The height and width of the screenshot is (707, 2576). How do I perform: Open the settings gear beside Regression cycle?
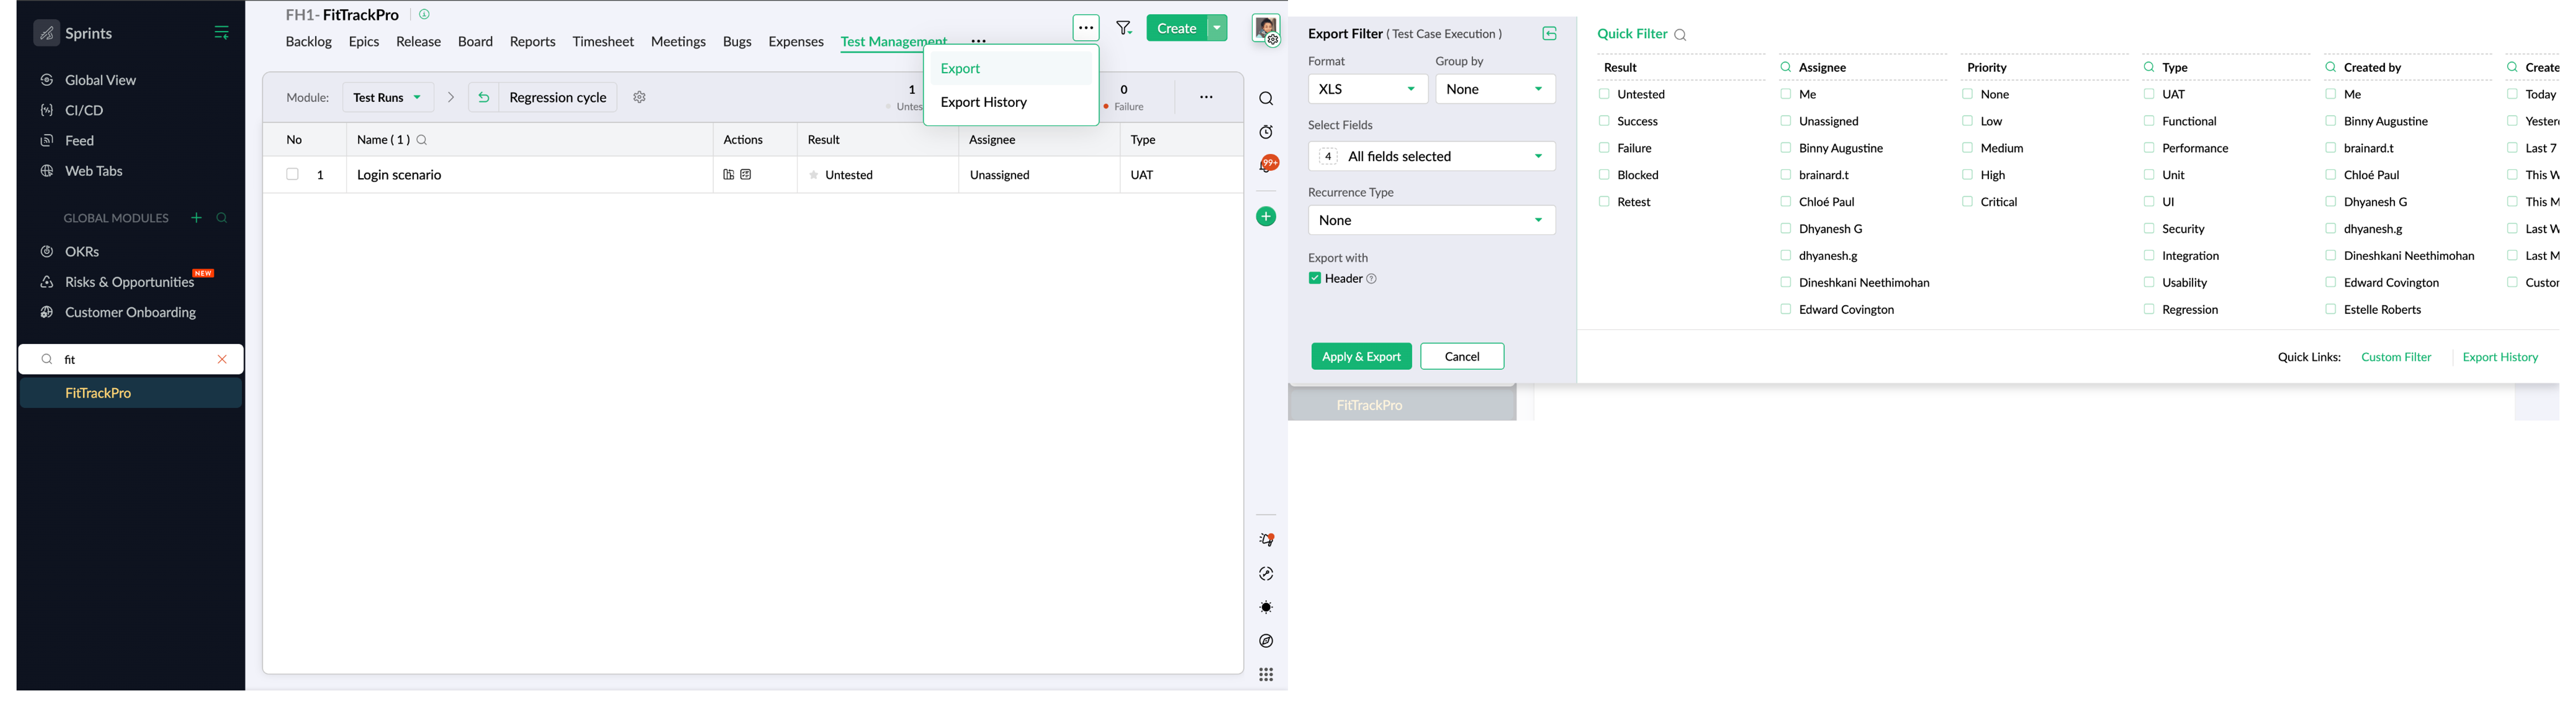pyautogui.click(x=640, y=97)
